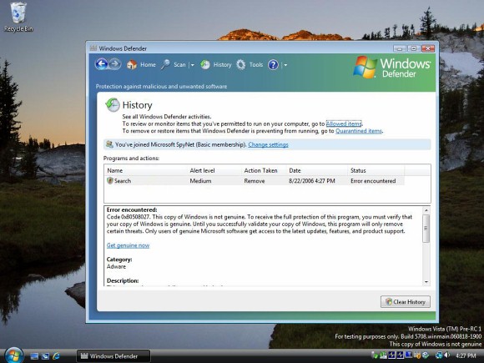Go to Home in the toolbar
Image resolution: width=484 pixels, height=363 pixels.
pos(148,64)
